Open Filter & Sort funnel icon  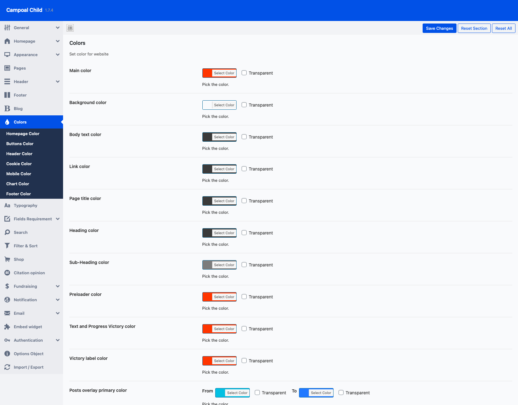tap(7, 246)
